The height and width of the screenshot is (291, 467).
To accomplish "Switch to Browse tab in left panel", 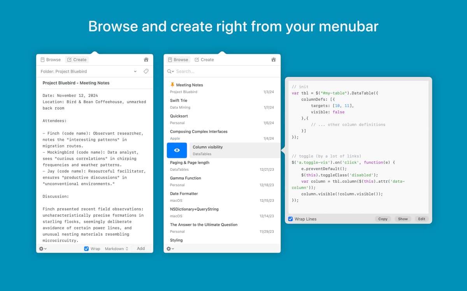I will pos(51,60).
